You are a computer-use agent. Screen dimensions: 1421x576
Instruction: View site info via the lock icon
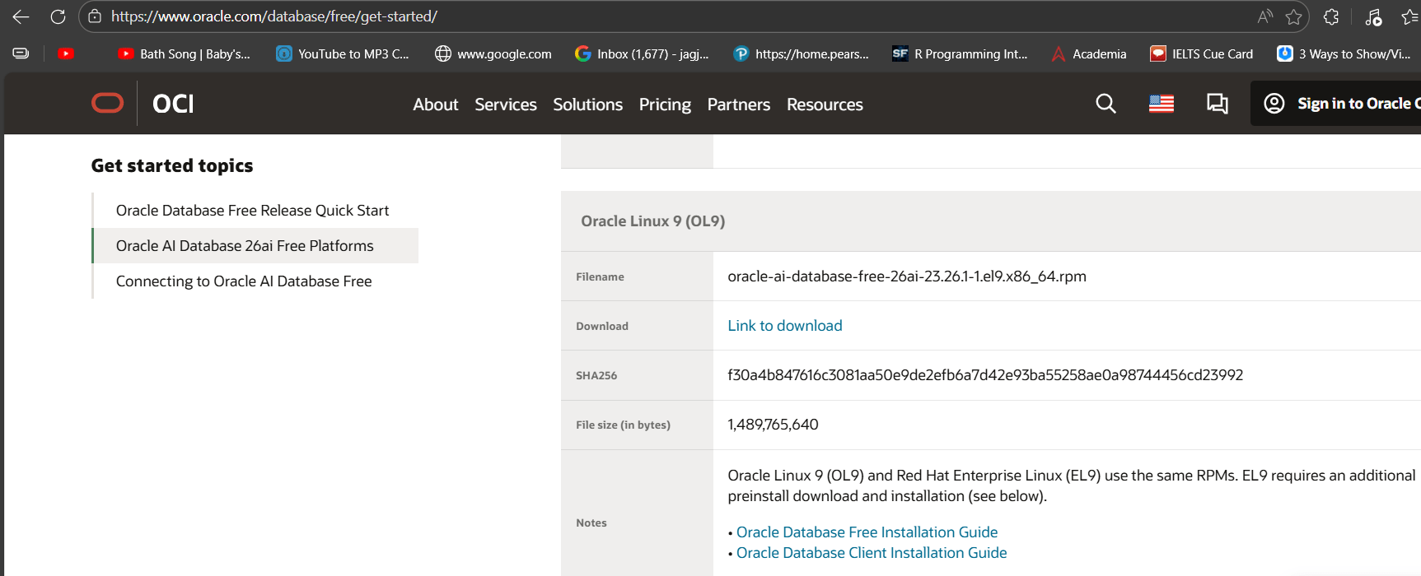(95, 16)
